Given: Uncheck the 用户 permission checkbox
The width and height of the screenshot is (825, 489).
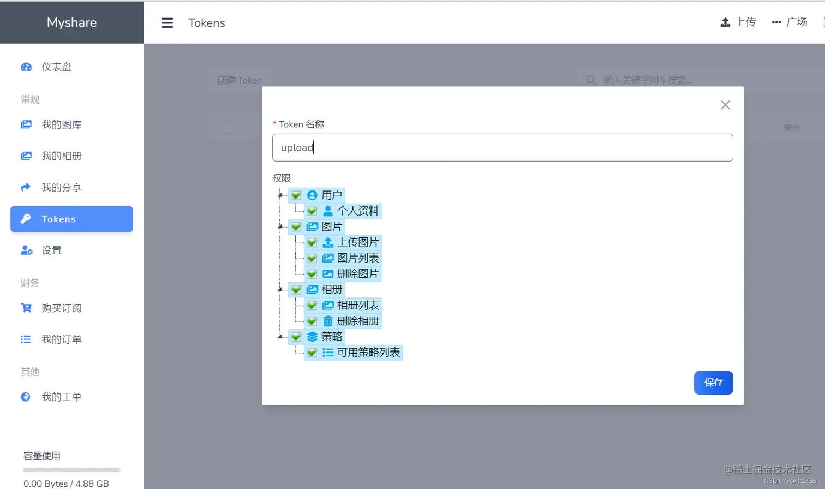Looking at the screenshot, I should point(296,195).
